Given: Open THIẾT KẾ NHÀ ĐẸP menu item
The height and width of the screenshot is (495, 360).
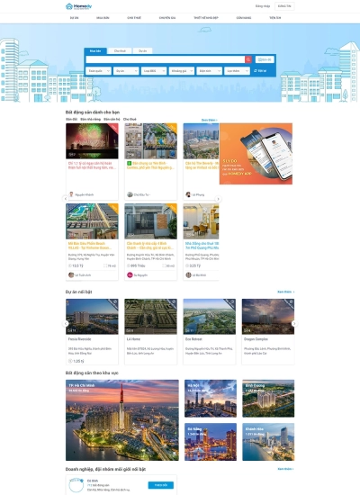Looking at the screenshot, I should (x=206, y=18).
